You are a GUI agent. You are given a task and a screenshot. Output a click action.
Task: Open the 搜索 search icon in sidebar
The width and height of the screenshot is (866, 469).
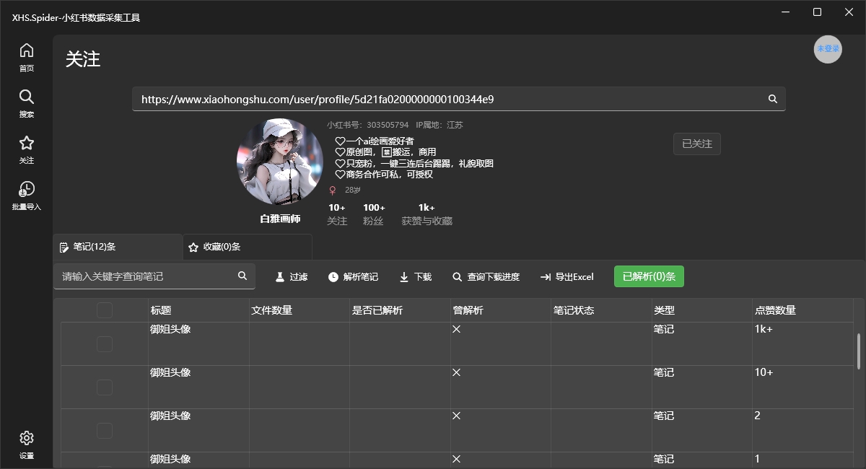[27, 97]
